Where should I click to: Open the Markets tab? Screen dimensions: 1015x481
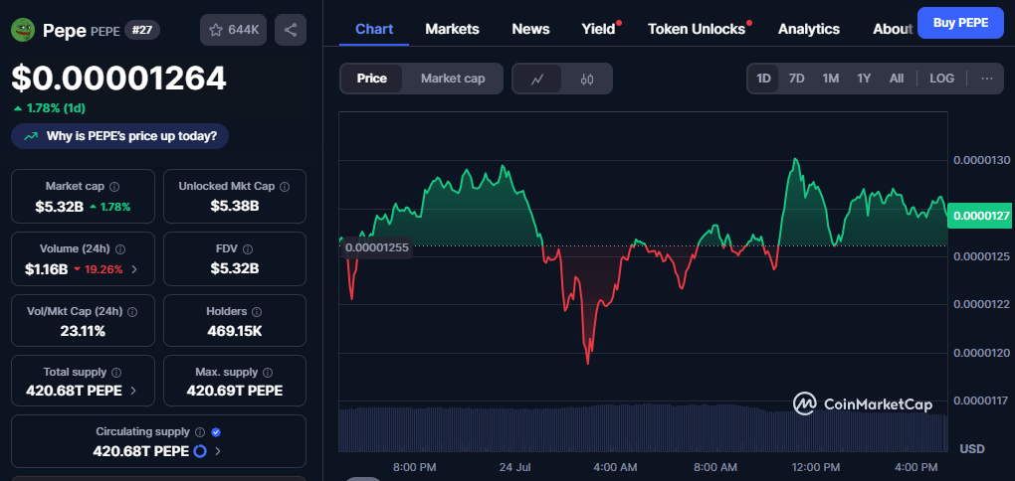click(453, 29)
